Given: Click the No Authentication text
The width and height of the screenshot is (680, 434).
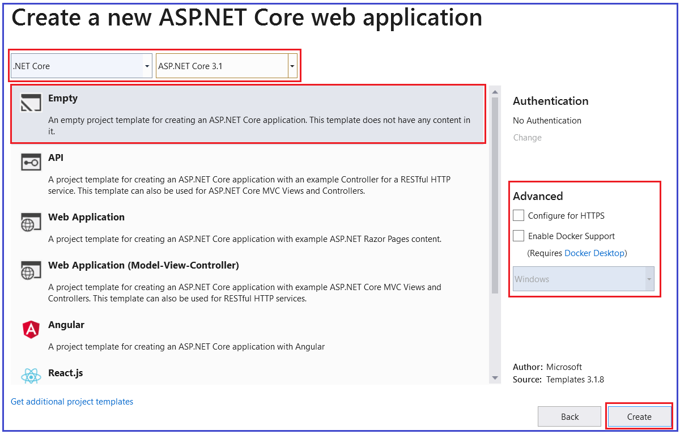Looking at the screenshot, I should pos(547,121).
